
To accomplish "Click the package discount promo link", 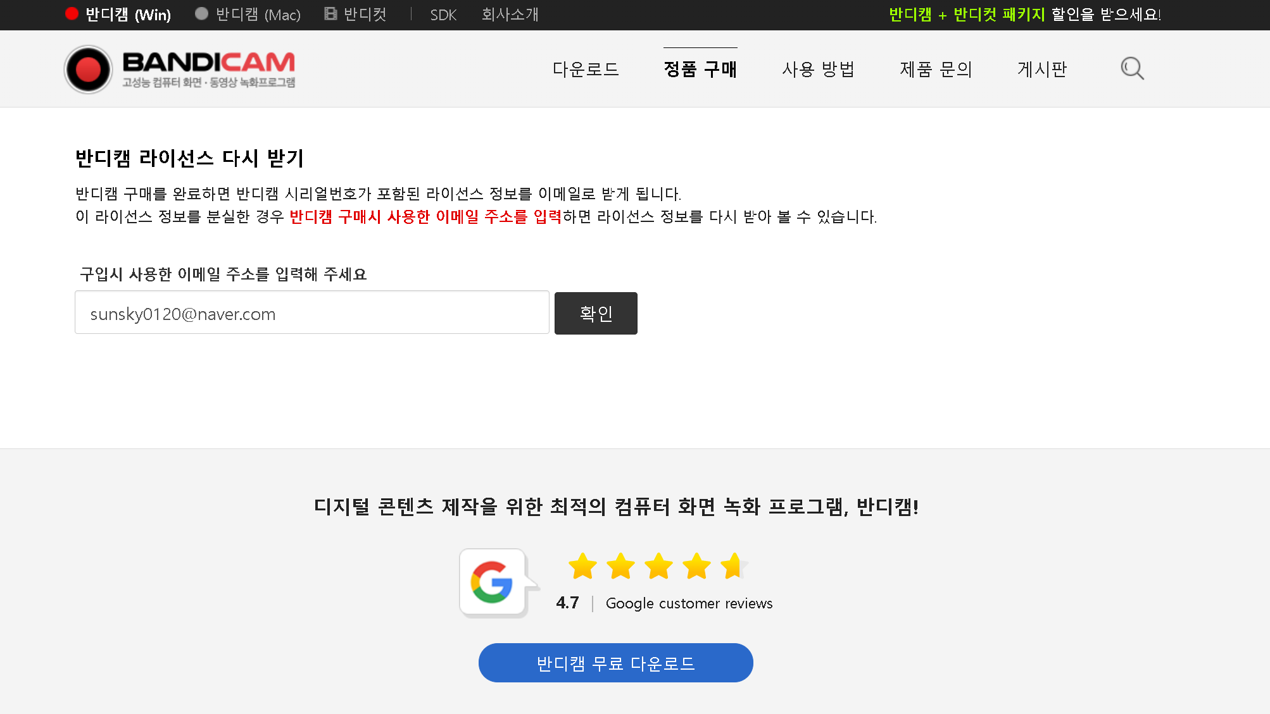I will [1025, 15].
